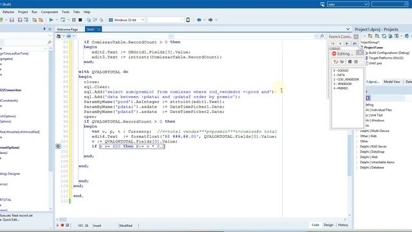The height and width of the screenshot is (232, 412).
Task: Click the Add New icon in the Editing window
Action: [336, 62]
